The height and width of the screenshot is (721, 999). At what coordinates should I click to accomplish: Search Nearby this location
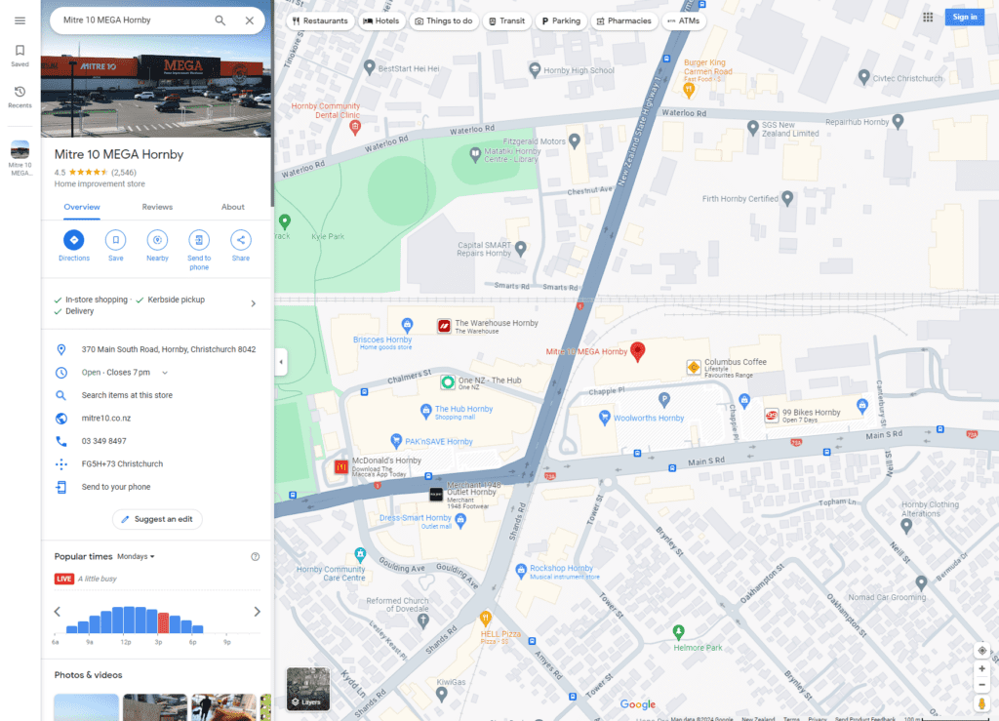(157, 246)
